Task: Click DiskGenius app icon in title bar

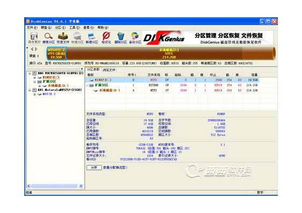Action: (x=28, y=21)
